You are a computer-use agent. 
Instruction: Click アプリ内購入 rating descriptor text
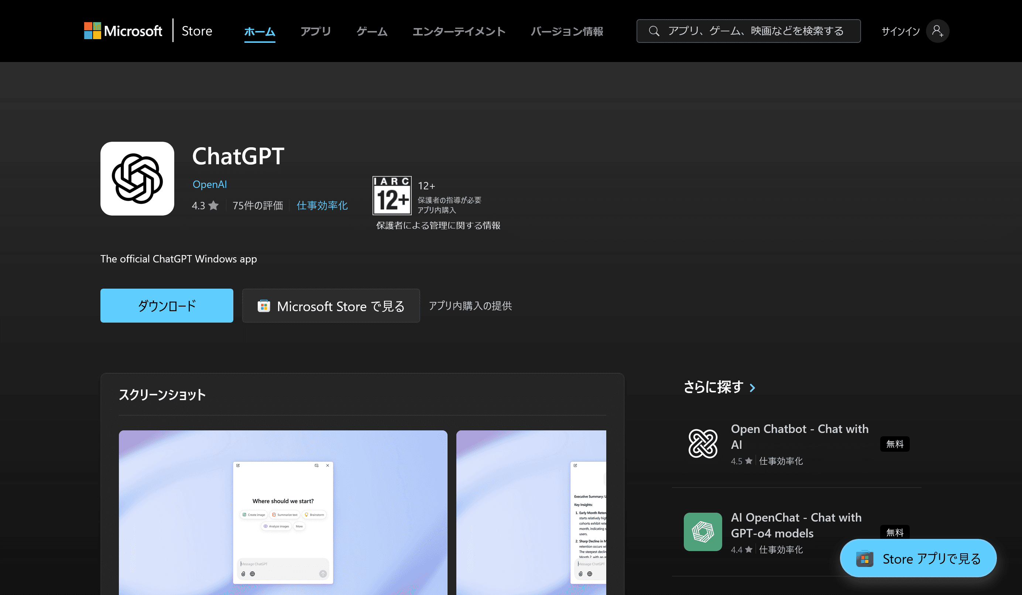click(437, 210)
